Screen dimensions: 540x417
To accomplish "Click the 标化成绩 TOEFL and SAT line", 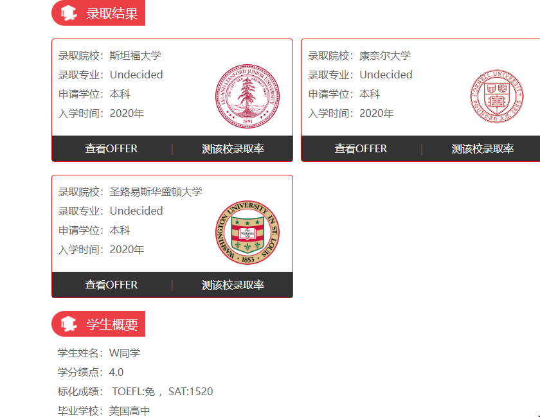I will pyautogui.click(x=135, y=391).
